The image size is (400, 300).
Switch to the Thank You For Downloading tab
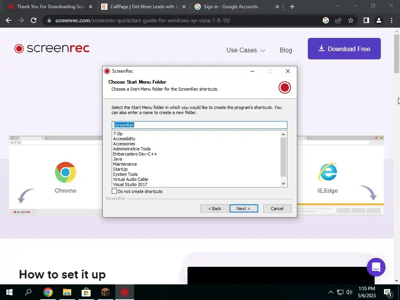pos(50,7)
